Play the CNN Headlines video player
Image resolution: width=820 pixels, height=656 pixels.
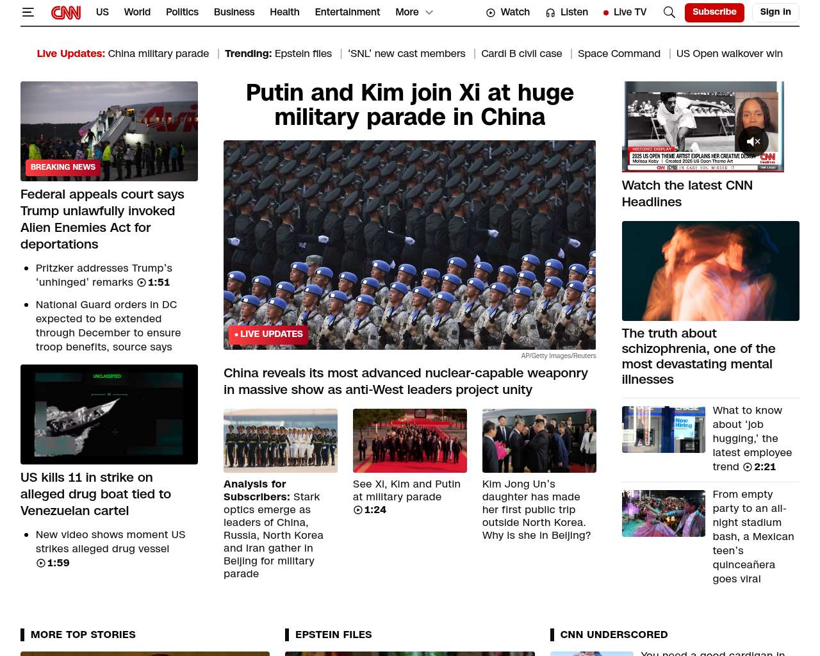[703, 127]
